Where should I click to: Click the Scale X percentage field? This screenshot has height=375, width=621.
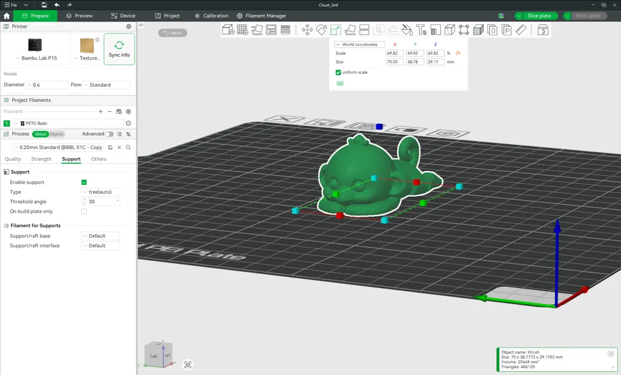(394, 53)
